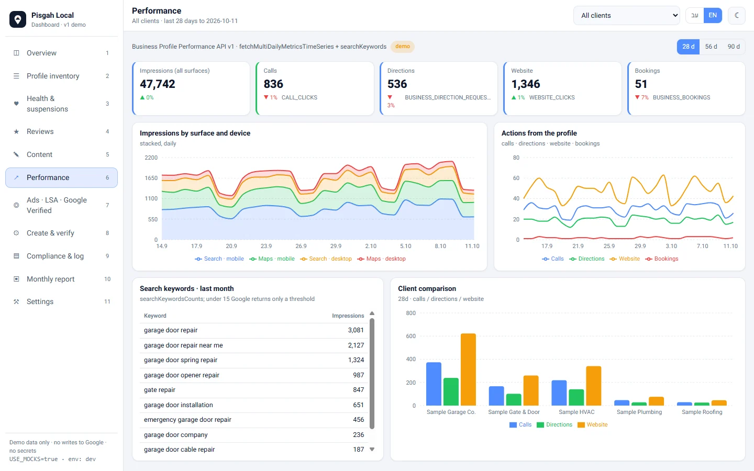Click the Compliance & log icon
This screenshot has width=754, height=471.
click(x=16, y=256)
